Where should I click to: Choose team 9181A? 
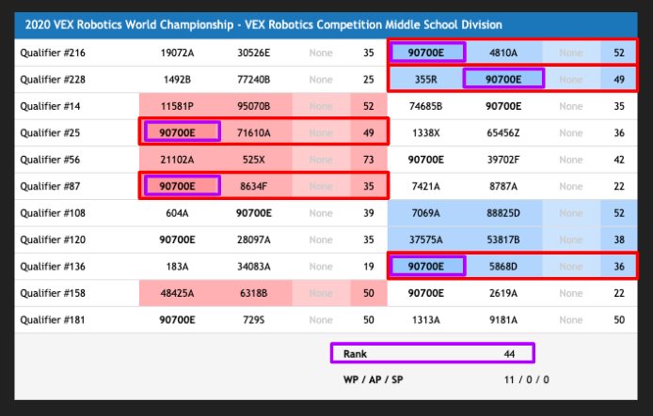click(503, 320)
